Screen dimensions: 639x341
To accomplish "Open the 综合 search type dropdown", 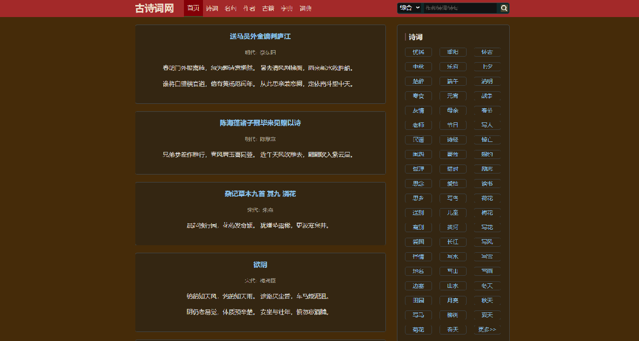I will point(410,8).
